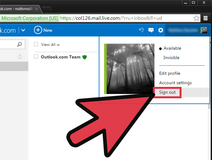Click the refresh icon in the sidebar
Screen dimensions: 212x160
pos(20,57)
